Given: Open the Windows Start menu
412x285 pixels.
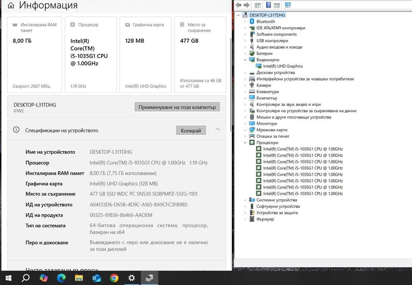Looking at the screenshot, I should click(x=8, y=278).
